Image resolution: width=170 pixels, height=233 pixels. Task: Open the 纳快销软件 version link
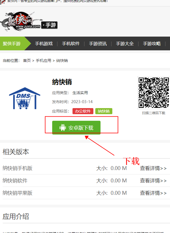[15, 180]
